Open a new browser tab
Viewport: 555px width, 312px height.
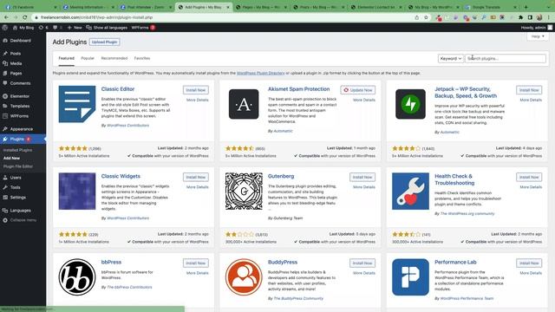click(x=526, y=7)
